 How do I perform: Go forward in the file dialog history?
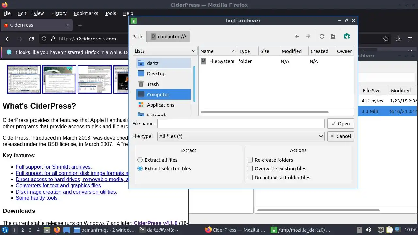coord(308,37)
